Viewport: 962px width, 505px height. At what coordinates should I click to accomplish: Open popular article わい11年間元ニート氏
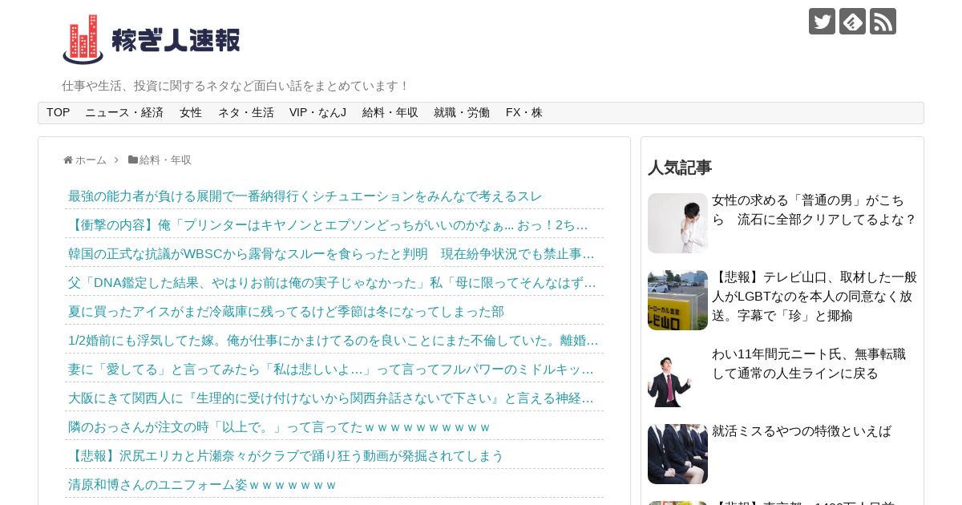(x=809, y=364)
